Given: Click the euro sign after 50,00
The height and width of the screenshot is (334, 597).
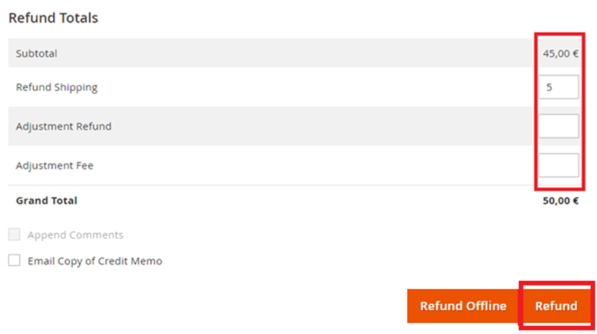Looking at the screenshot, I should click(575, 201).
